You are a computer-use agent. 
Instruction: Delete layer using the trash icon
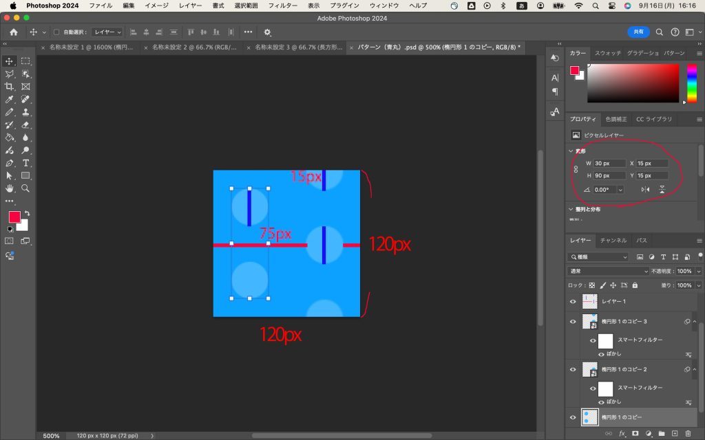(x=688, y=434)
